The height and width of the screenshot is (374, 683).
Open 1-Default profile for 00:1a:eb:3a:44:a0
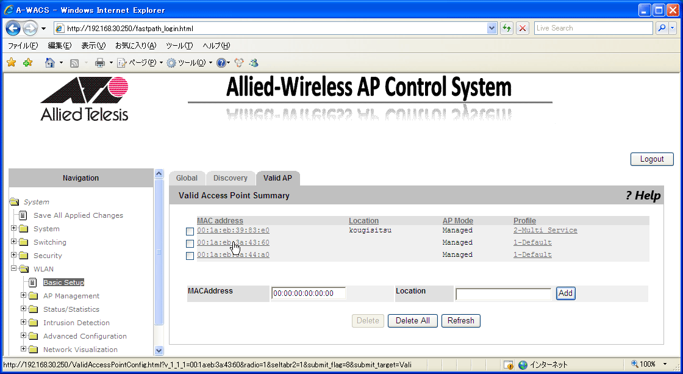pyautogui.click(x=532, y=254)
